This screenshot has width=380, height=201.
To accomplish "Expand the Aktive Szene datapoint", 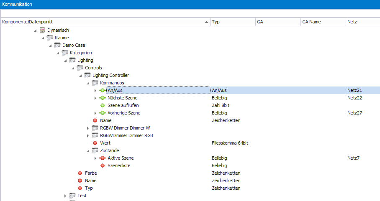I will pyautogui.click(x=95, y=158).
